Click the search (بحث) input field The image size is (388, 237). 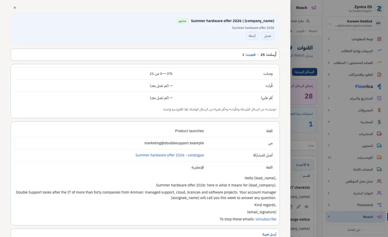tap(304, 146)
